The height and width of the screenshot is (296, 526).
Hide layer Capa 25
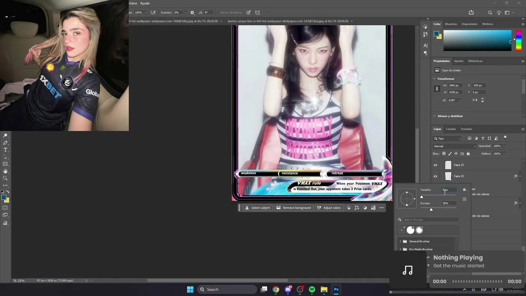(436, 176)
